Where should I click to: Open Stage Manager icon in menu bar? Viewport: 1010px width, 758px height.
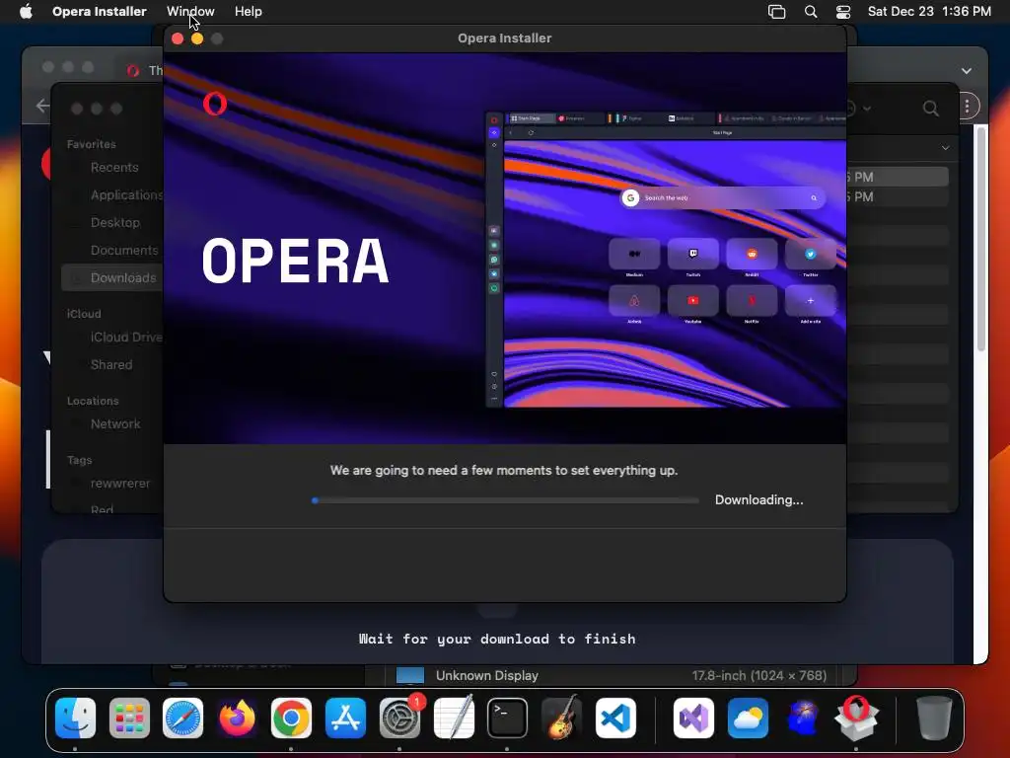coord(777,12)
